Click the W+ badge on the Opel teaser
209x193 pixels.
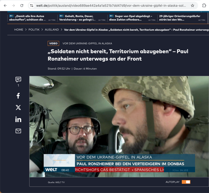pos(111,16)
